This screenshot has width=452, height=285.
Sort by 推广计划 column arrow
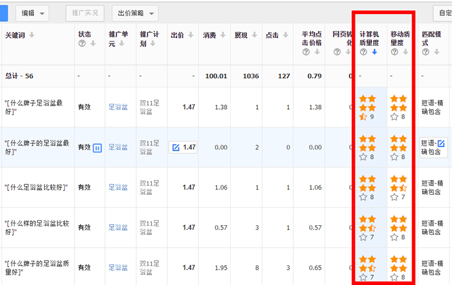pyautogui.click(x=153, y=43)
